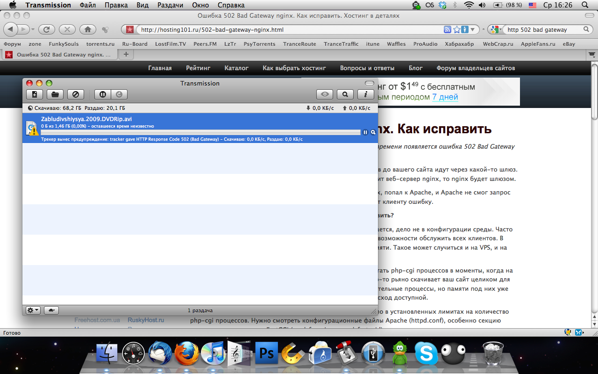The height and width of the screenshot is (374, 598).
Task: Run the search with the magnifier icon
Action: (x=587, y=29)
